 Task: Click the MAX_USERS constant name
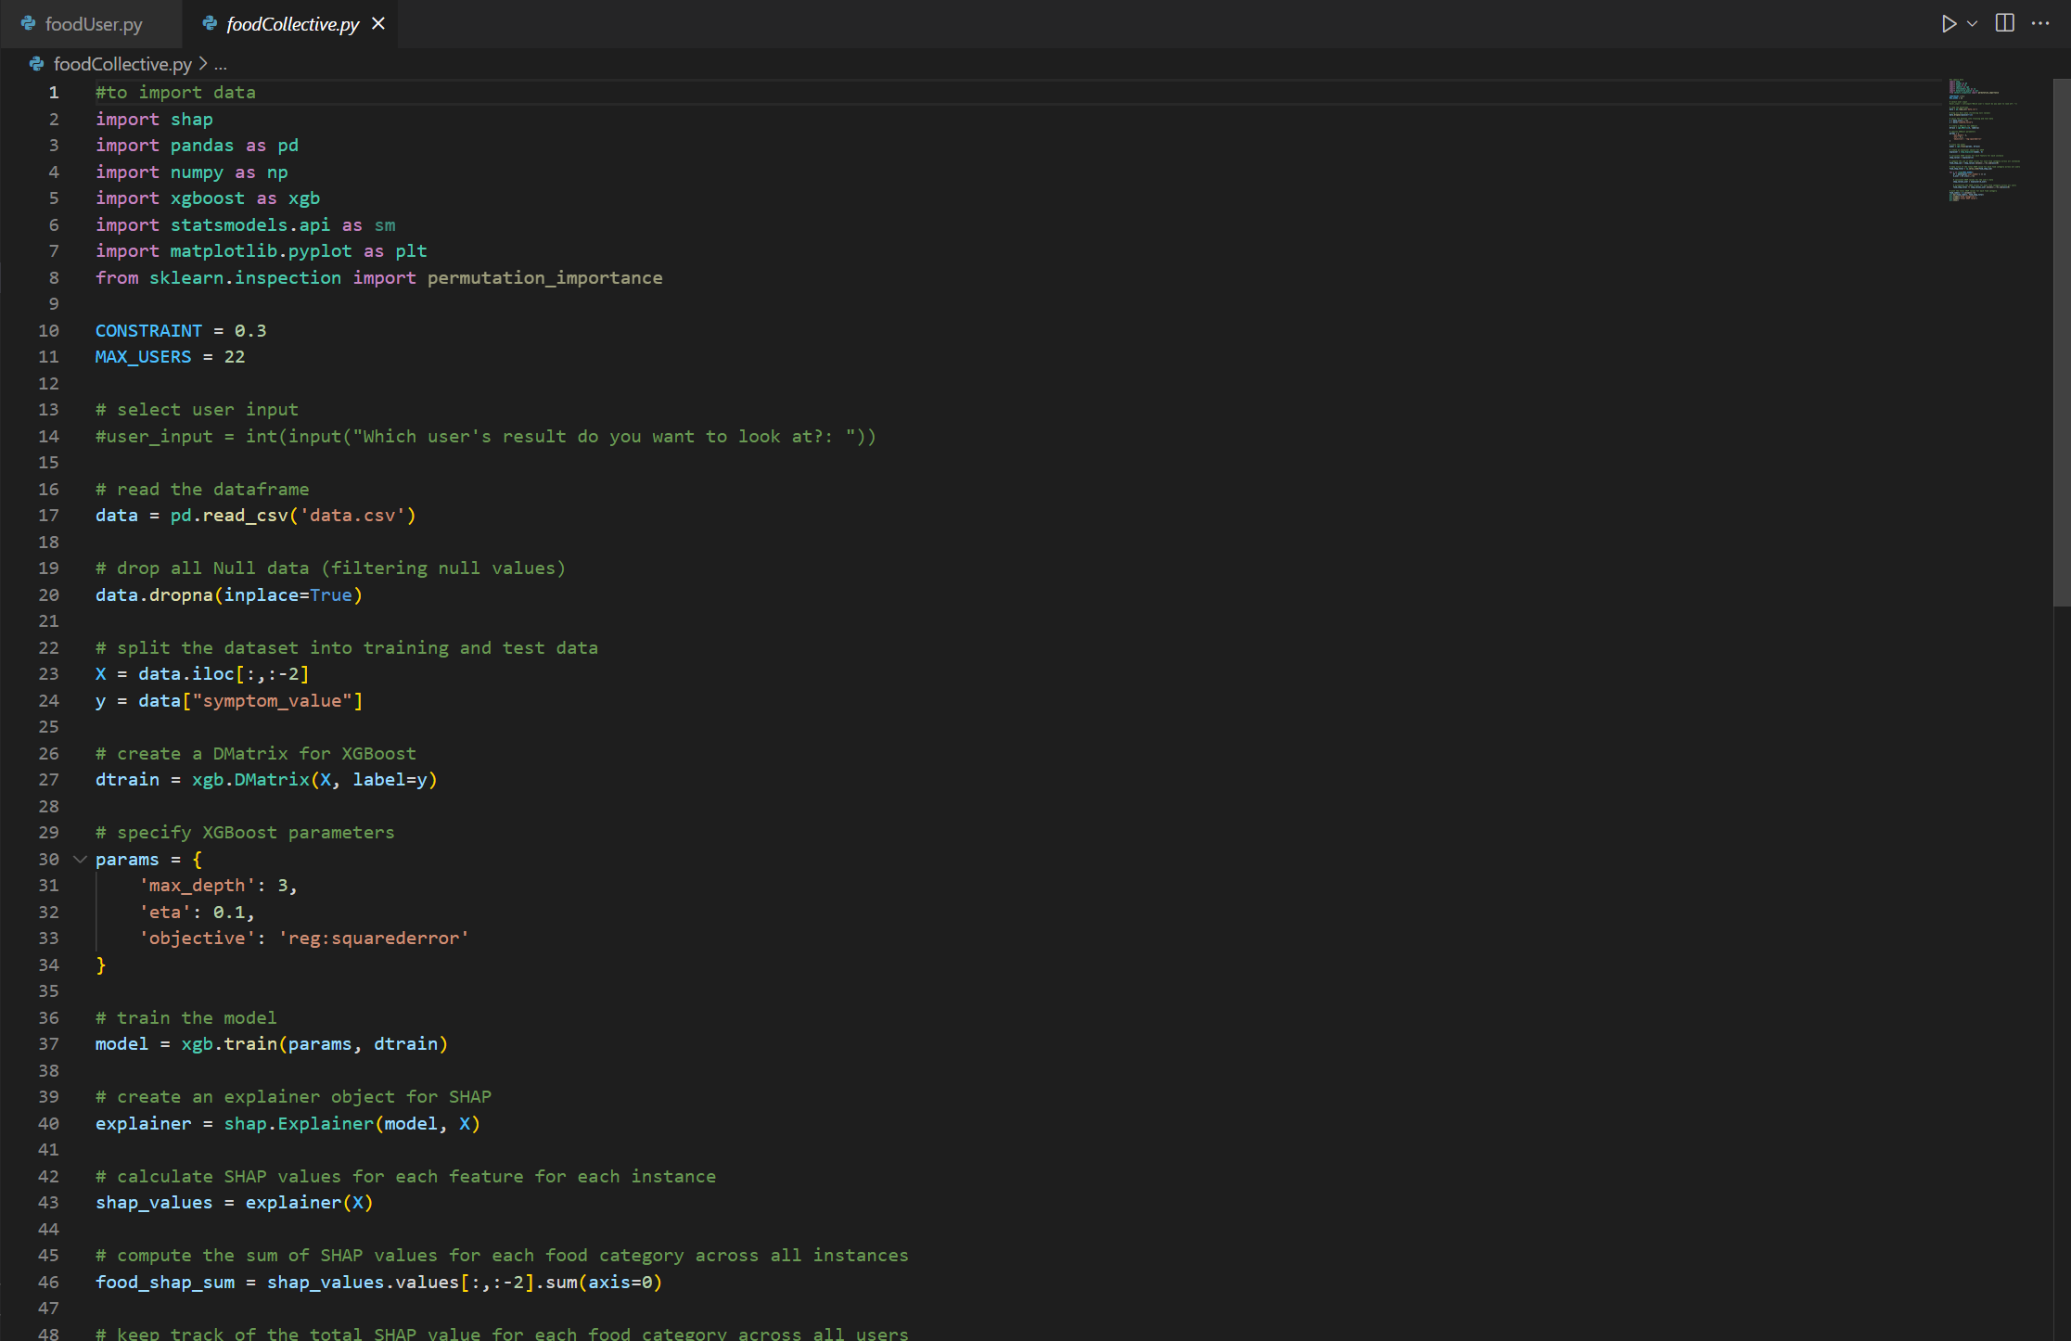tap(143, 357)
